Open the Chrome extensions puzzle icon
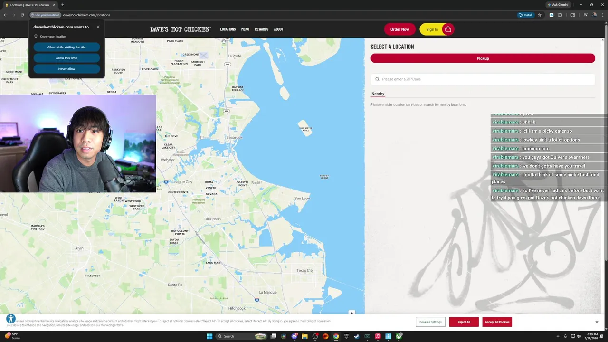This screenshot has width=608, height=342. (560, 15)
